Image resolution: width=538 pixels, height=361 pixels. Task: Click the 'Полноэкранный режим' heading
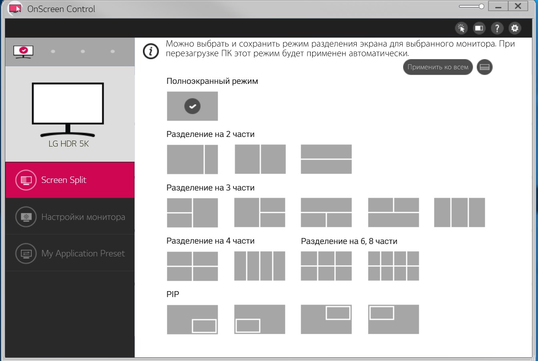(x=212, y=81)
